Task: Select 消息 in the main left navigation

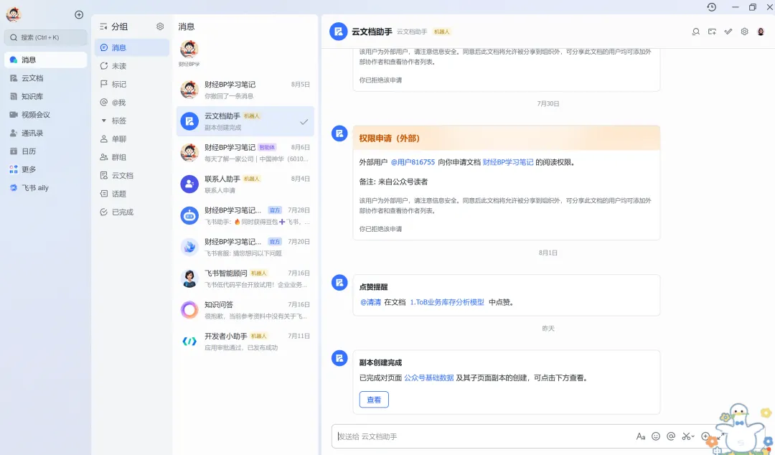Action: (x=45, y=60)
